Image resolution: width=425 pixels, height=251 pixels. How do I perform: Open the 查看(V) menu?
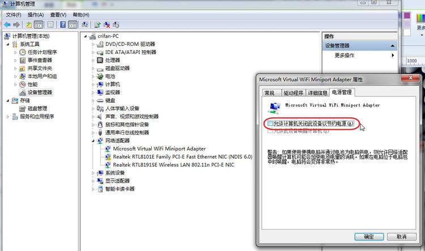(x=58, y=15)
